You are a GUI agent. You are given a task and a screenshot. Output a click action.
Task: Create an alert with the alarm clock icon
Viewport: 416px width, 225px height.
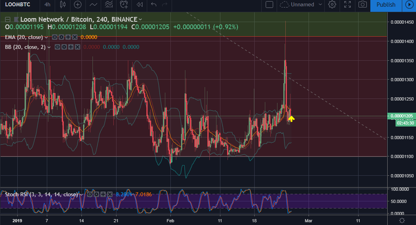coord(124,4)
